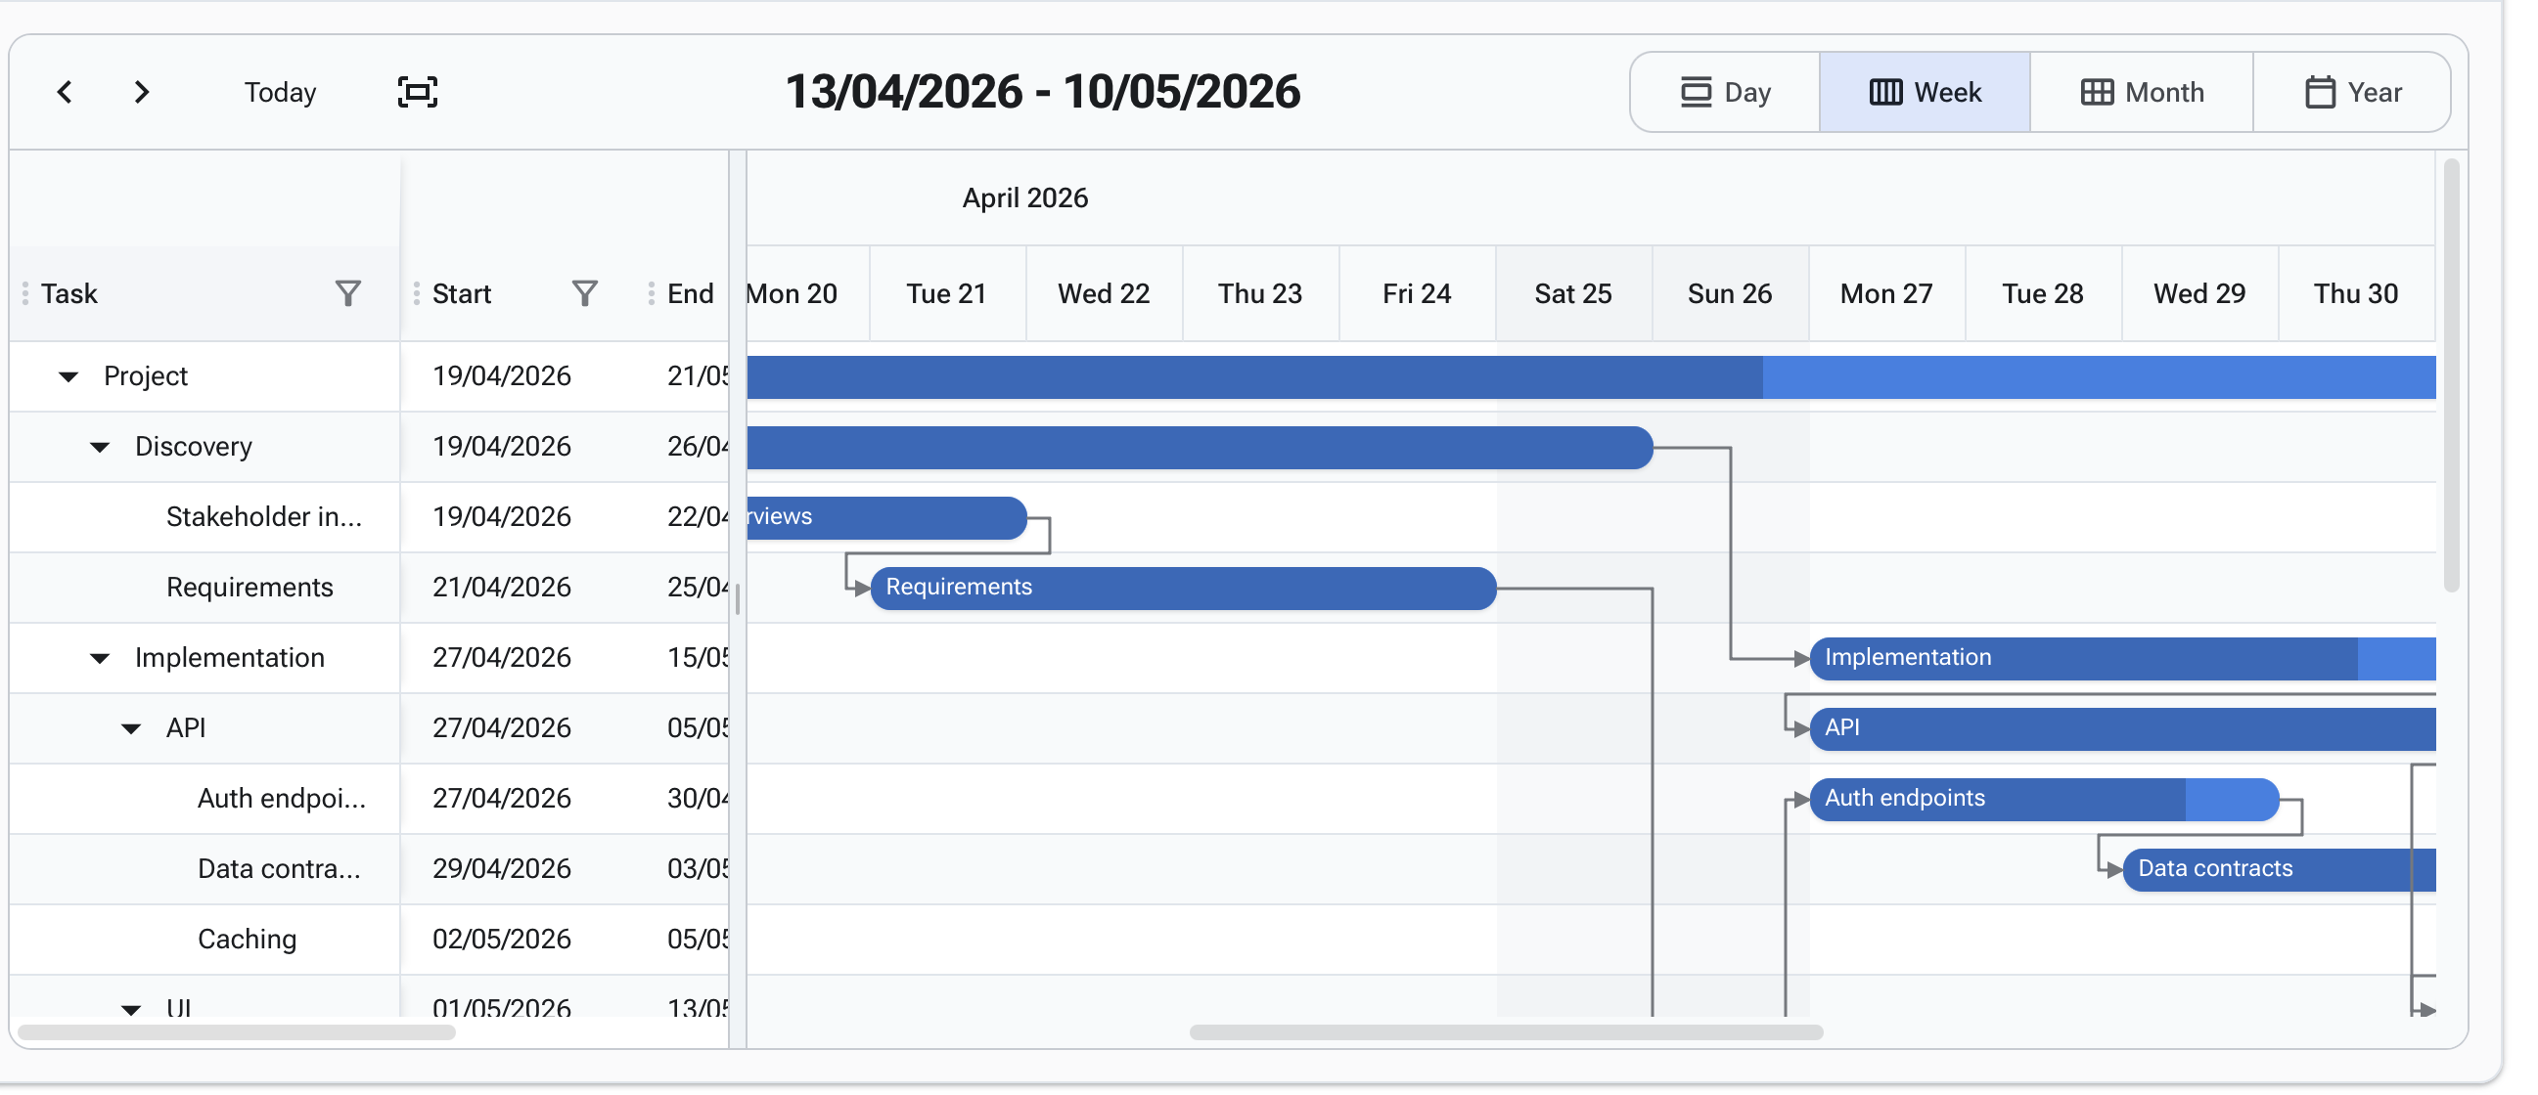Screen dimensions: 2538x1095
Task: Open the Start column filter
Action: (x=584, y=293)
